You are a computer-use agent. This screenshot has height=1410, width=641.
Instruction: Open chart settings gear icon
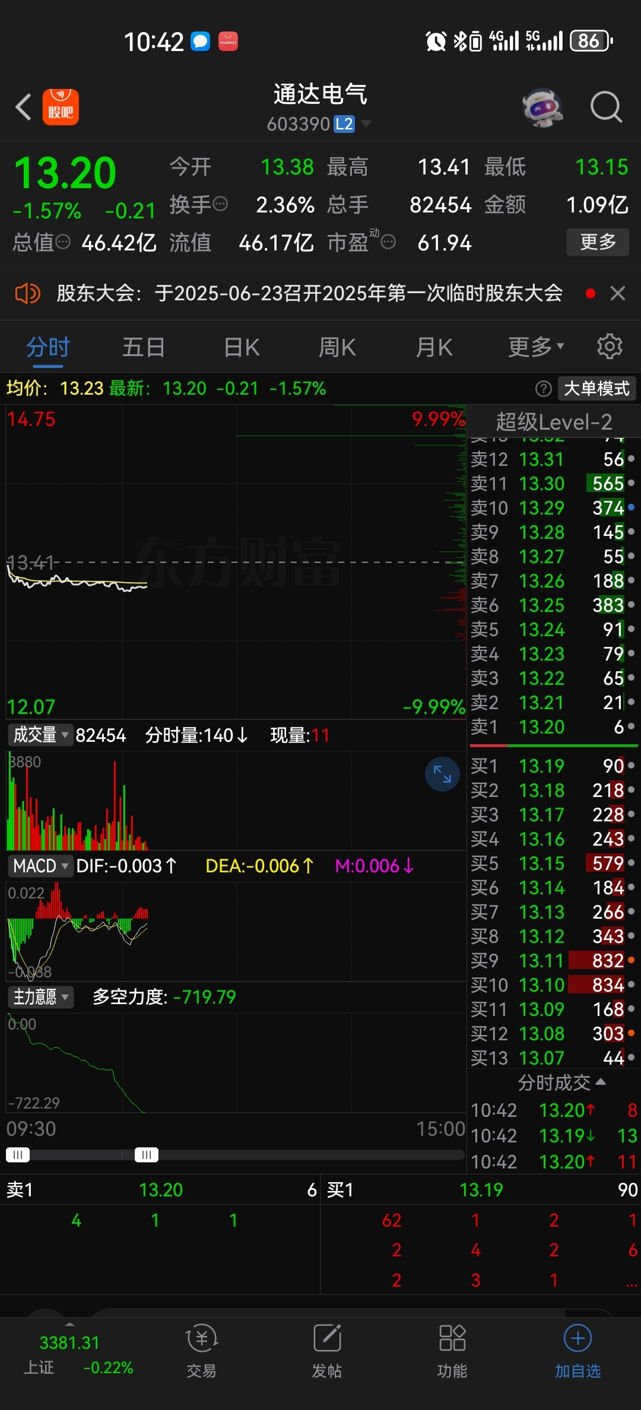(x=610, y=347)
